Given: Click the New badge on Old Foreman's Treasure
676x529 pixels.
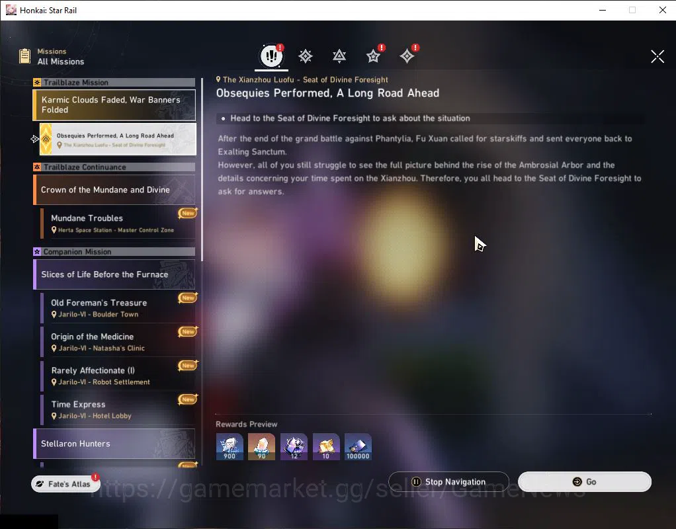Looking at the screenshot, I should pyautogui.click(x=188, y=298).
